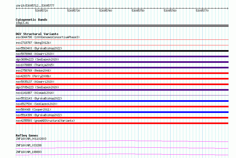Click ruler position 53095720

(x=41, y=11)
